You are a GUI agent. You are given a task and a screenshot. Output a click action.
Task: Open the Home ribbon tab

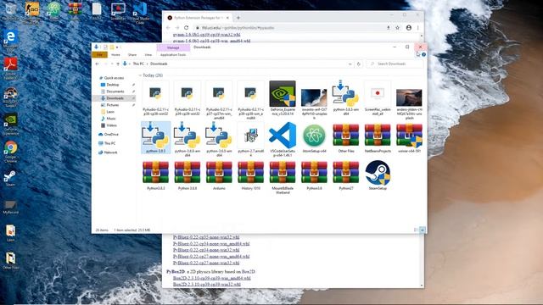[115, 54]
